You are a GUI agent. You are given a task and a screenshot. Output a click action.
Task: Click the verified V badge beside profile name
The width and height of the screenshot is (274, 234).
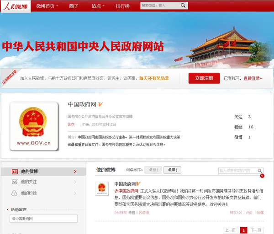click(x=101, y=104)
